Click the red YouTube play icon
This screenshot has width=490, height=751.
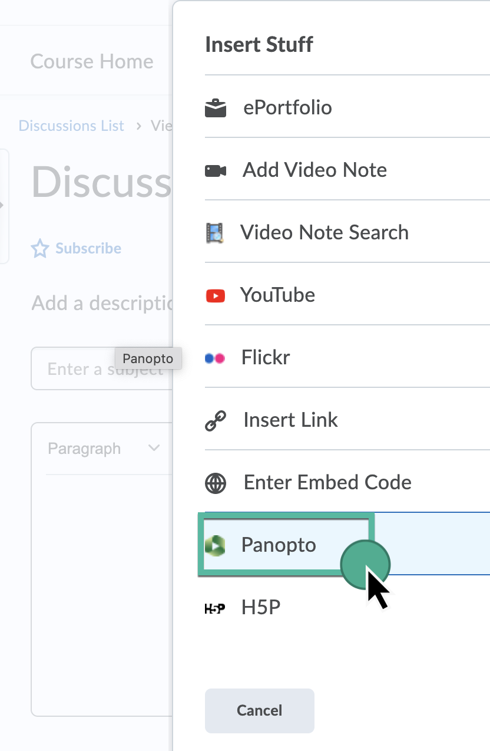[216, 295]
